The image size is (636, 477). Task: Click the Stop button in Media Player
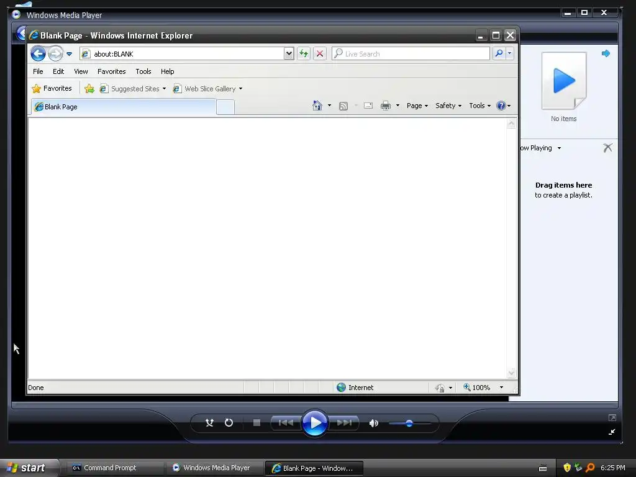tap(257, 423)
